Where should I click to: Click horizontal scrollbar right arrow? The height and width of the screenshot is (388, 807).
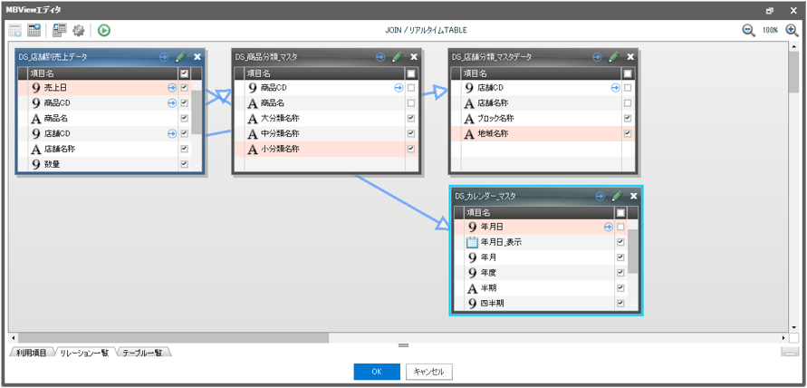point(784,338)
